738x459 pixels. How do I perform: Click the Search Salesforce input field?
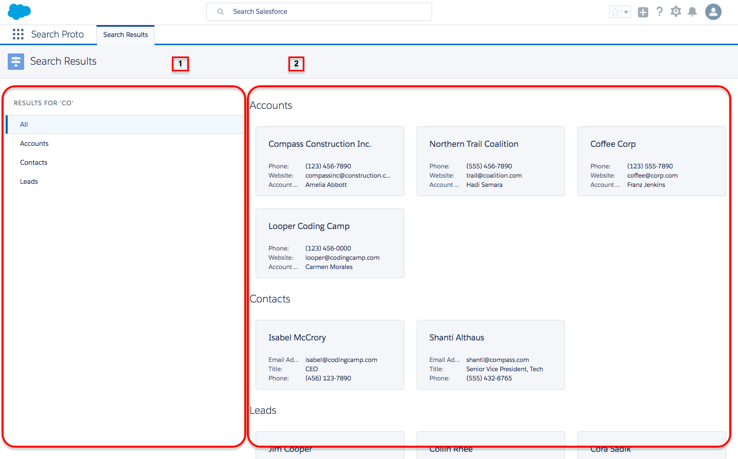(319, 12)
